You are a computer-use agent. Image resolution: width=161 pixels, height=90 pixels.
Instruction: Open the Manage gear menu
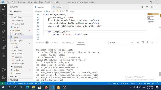tap(4, 77)
